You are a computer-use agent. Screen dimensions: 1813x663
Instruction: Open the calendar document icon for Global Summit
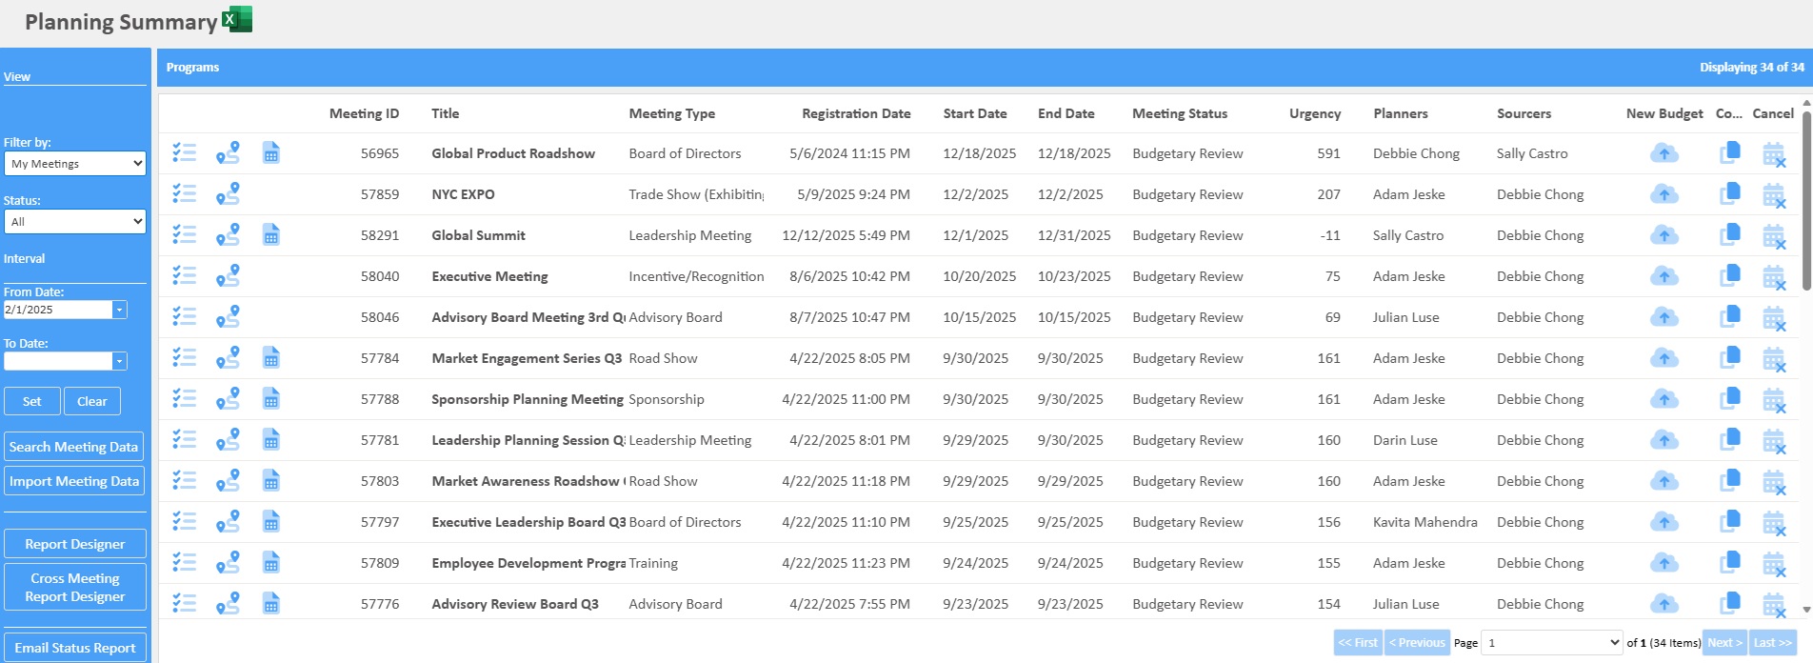[271, 235]
